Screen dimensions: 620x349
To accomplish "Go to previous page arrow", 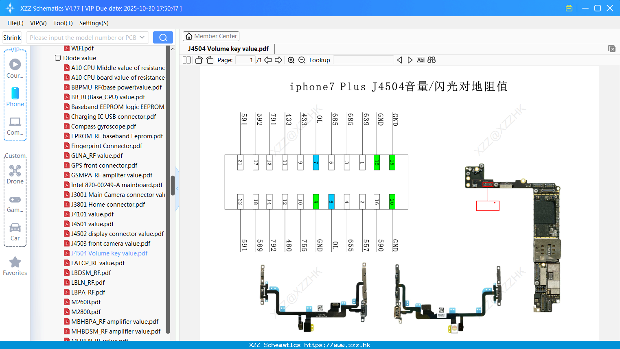I will (x=268, y=60).
